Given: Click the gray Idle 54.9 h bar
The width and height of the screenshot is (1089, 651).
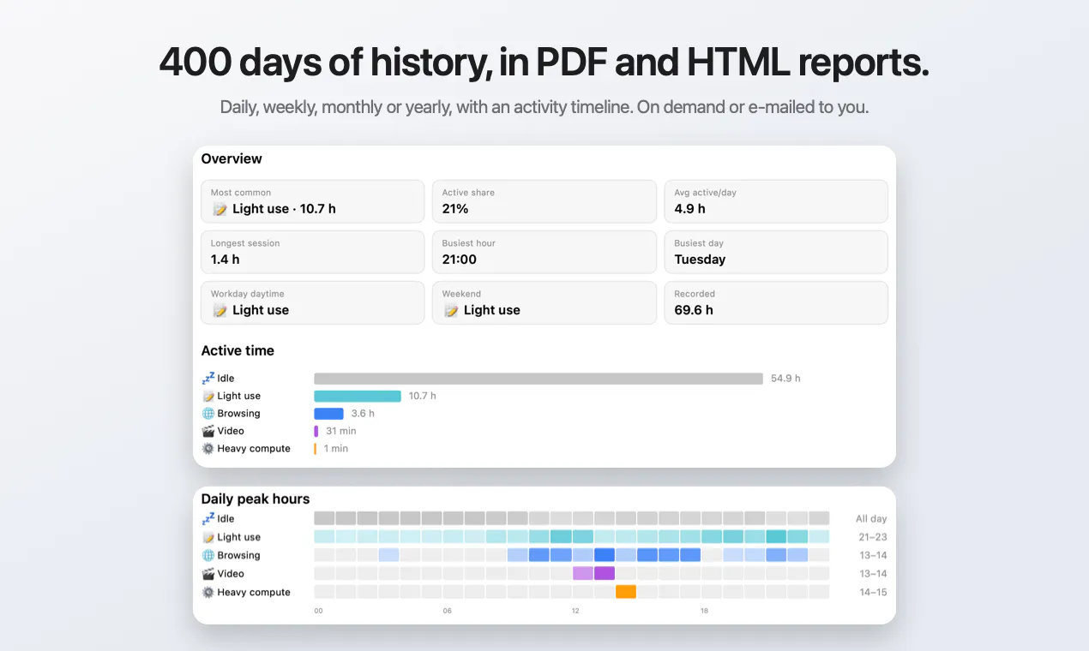Looking at the screenshot, I should tap(538, 379).
